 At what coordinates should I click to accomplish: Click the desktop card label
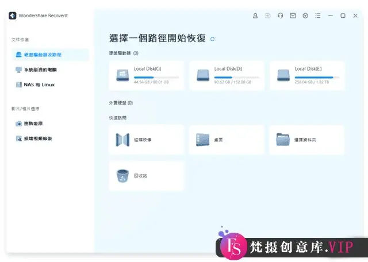pos(218,140)
